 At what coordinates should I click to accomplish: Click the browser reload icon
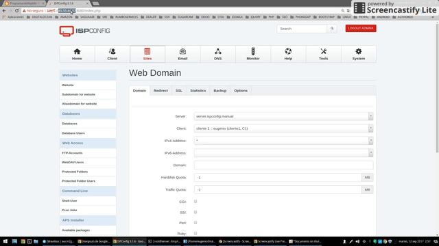click(16, 11)
